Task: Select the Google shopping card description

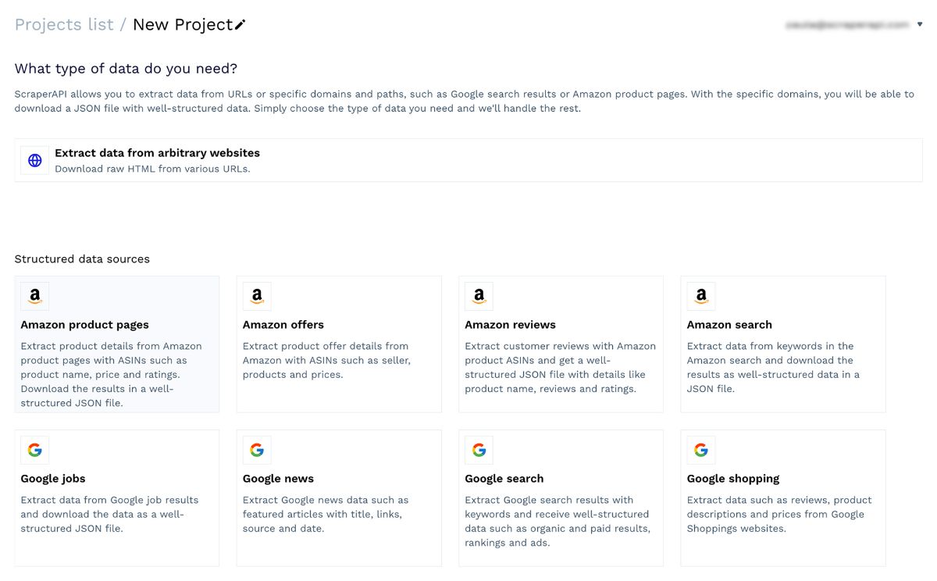Action: point(779,515)
